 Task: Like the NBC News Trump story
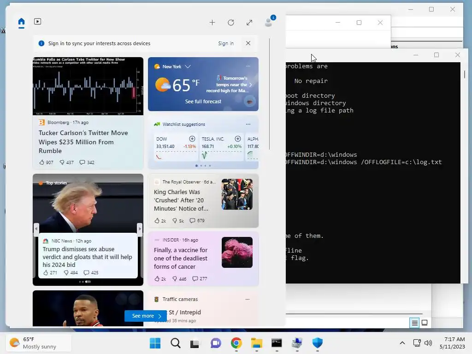point(50,272)
